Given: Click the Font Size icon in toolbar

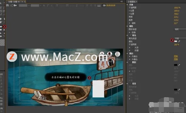Looking at the screenshot, I should pyautogui.click(x=57, y=5).
